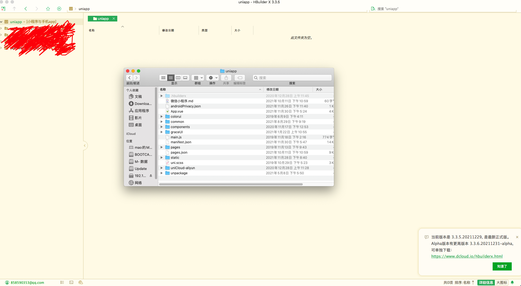The height and width of the screenshot is (286, 521).
Task: Open the terminal icon in status bar
Action: 71,282
